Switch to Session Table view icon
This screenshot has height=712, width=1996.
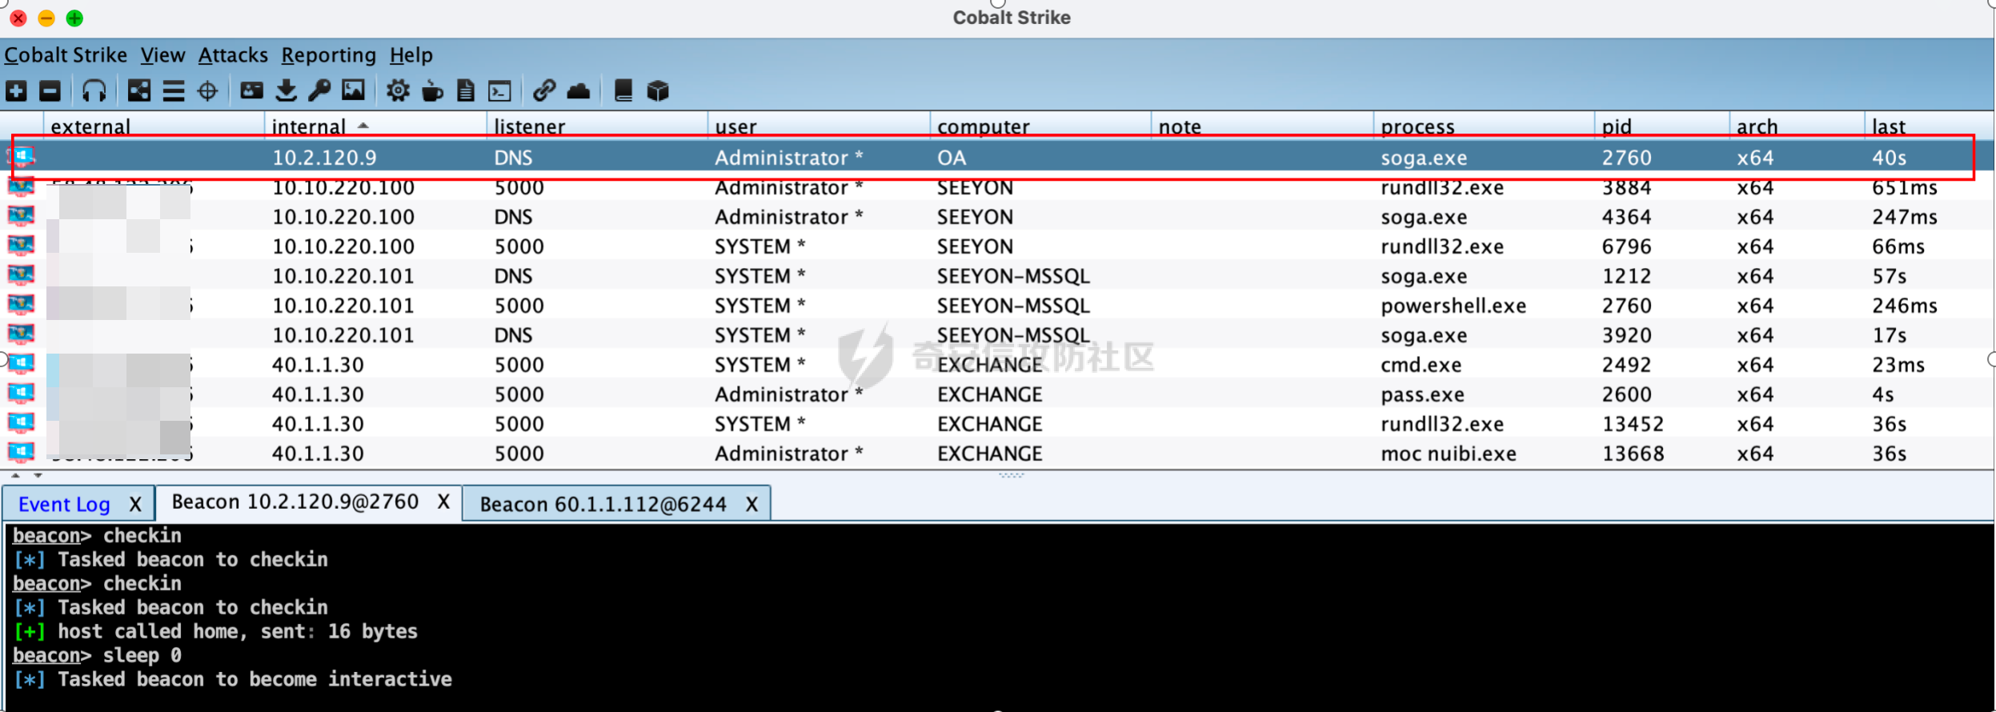coord(174,91)
